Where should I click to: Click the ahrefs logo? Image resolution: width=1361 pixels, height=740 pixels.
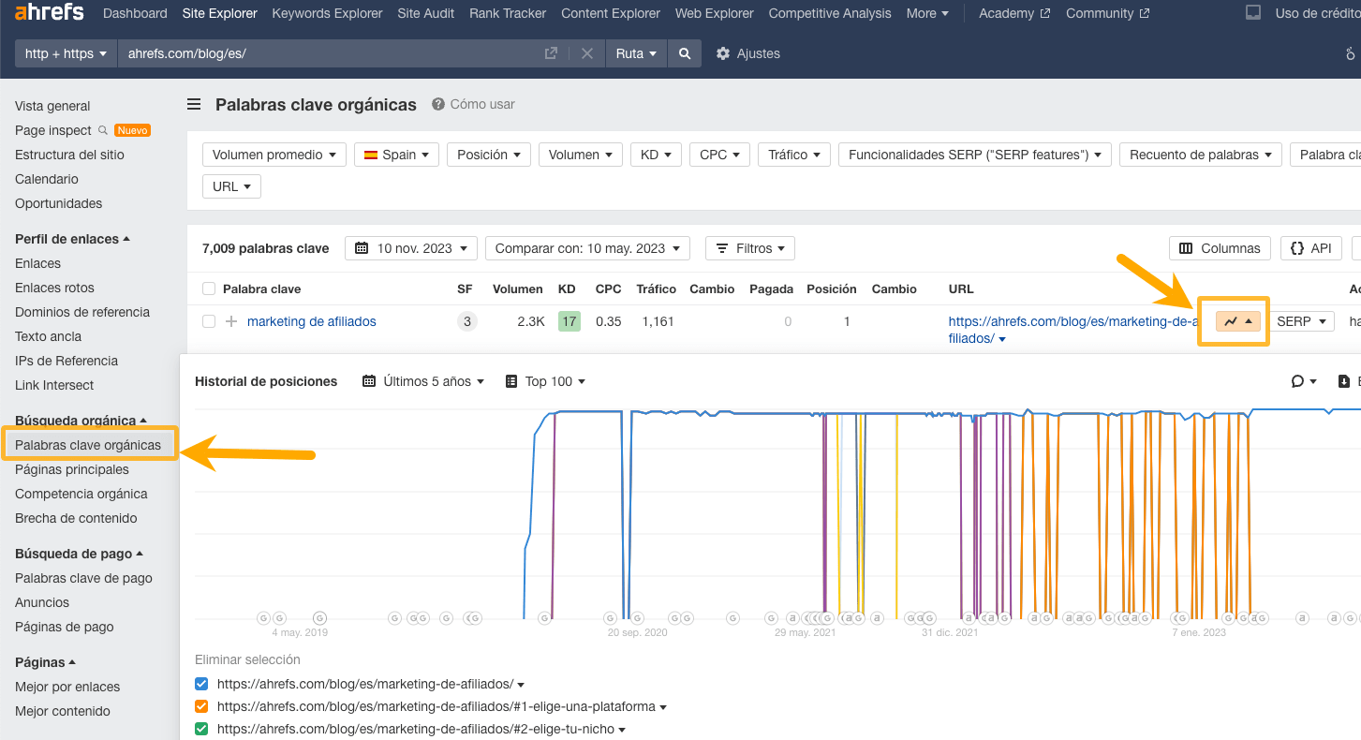click(x=49, y=12)
